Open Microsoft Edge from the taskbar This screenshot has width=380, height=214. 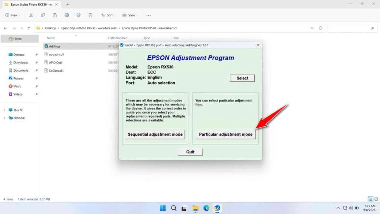207,208
